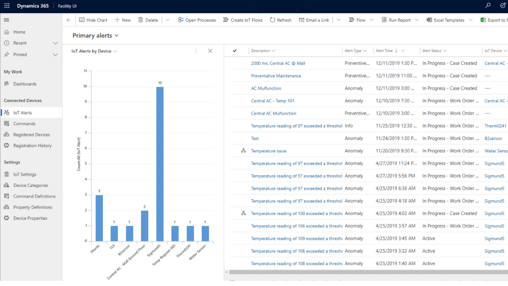The width and height of the screenshot is (508, 286).
Task: Select Email a Link from the toolbar
Action: (314, 20)
